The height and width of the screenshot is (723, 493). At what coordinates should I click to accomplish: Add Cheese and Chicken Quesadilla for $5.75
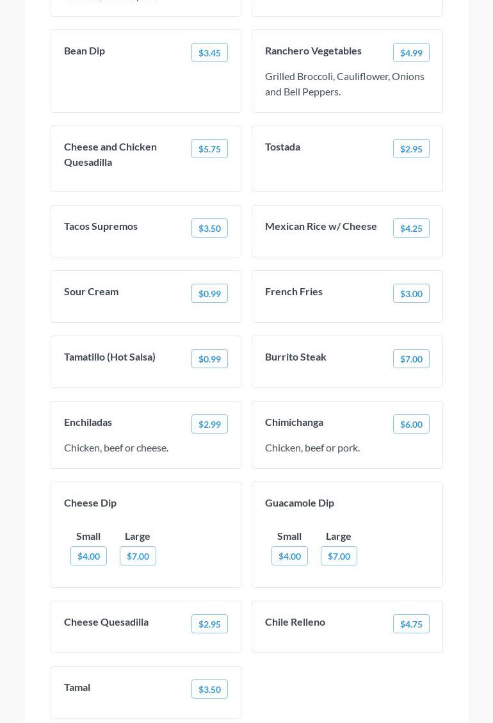pyautogui.click(x=209, y=149)
